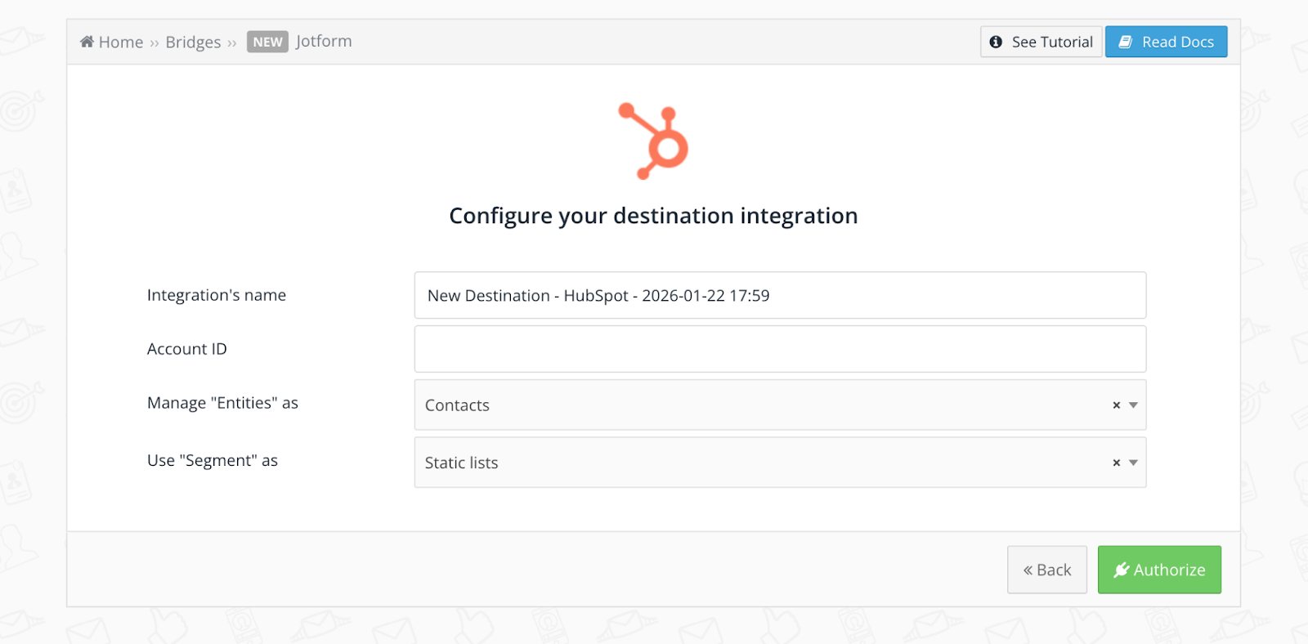Go back with the Back button
1308x644 pixels.
point(1047,570)
